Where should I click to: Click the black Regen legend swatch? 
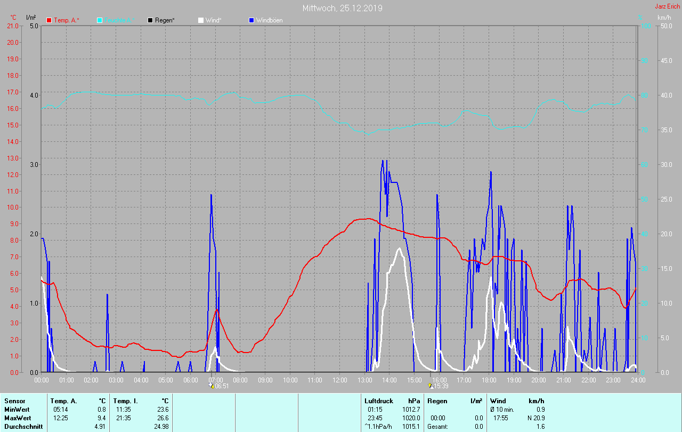(150, 20)
